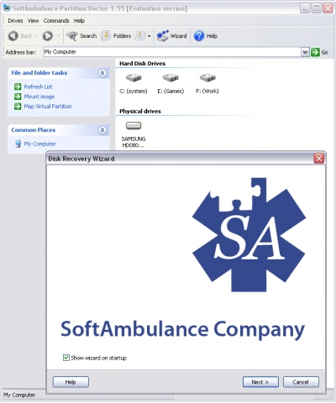This screenshot has height=403, width=336.
Task: Open the Address bar dropdown arrow
Action: point(305,52)
